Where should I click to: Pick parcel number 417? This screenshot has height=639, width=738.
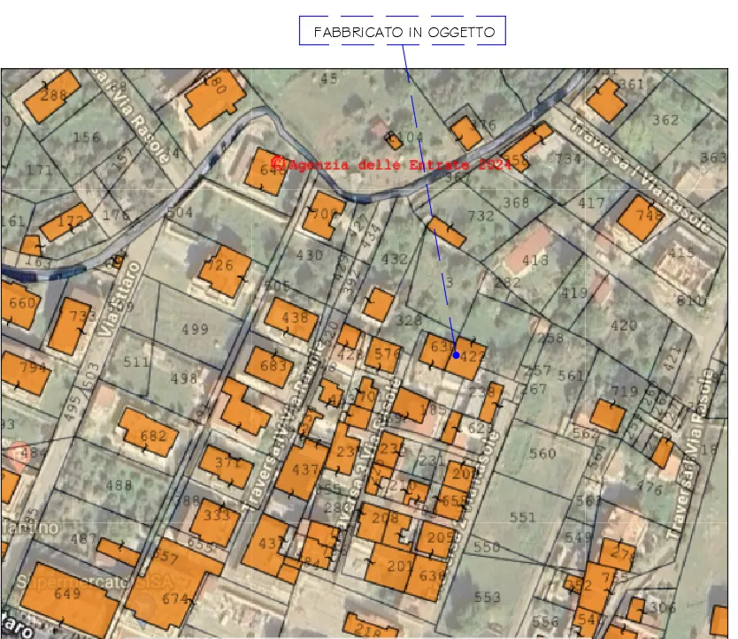point(591,202)
